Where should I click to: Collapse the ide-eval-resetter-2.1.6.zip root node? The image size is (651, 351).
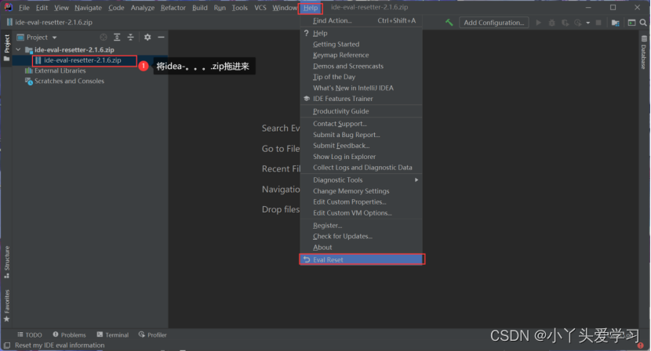[x=18, y=49]
